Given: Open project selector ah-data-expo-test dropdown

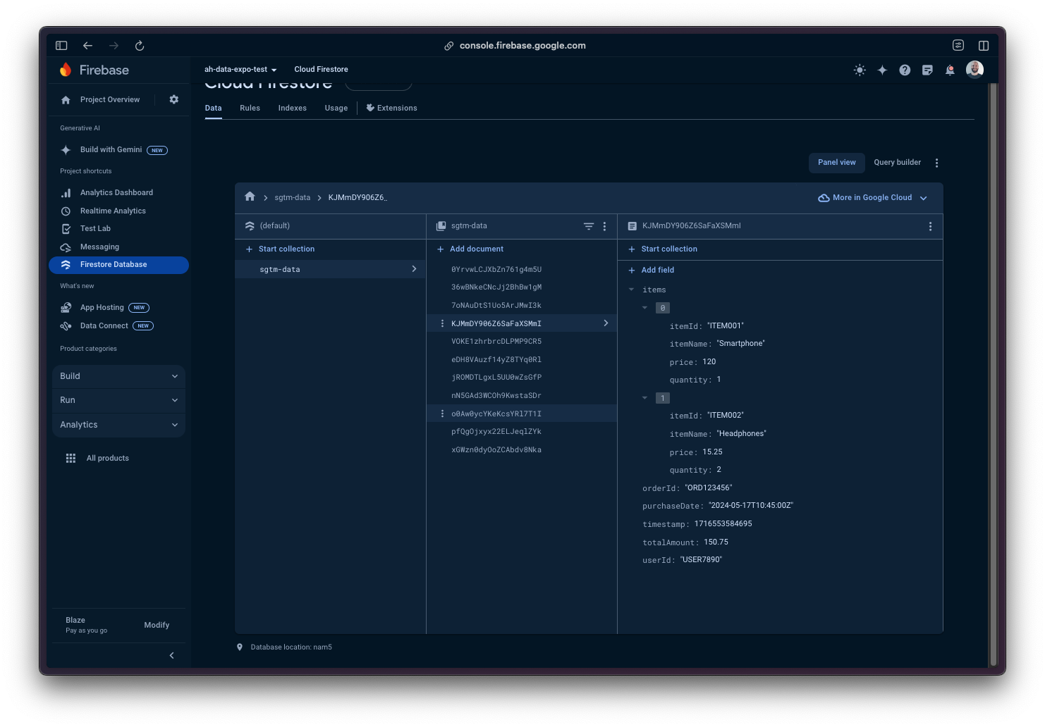Looking at the screenshot, I should [240, 70].
